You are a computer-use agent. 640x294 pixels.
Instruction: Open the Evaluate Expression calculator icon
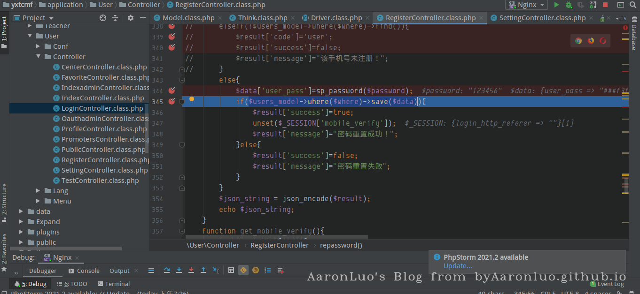pos(231,271)
